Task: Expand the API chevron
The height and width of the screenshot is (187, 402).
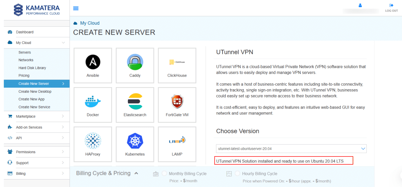Action: [x=63, y=138]
